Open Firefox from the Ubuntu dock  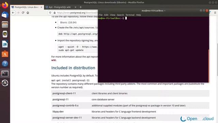point(5,5)
